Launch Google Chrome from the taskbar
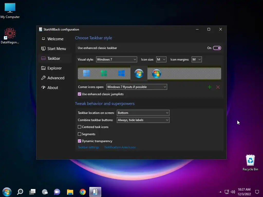 click(82, 192)
